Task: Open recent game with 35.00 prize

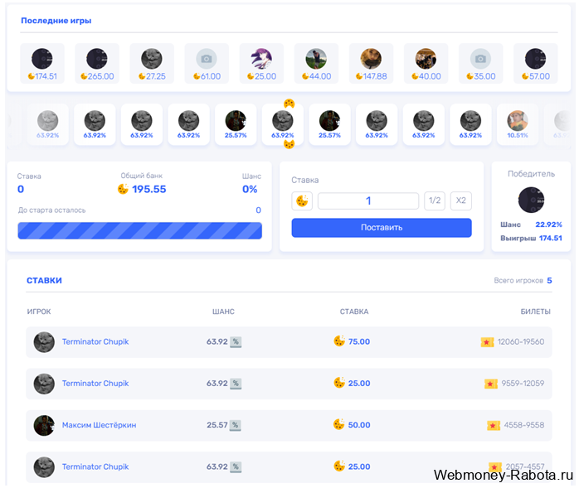Action: (x=481, y=64)
